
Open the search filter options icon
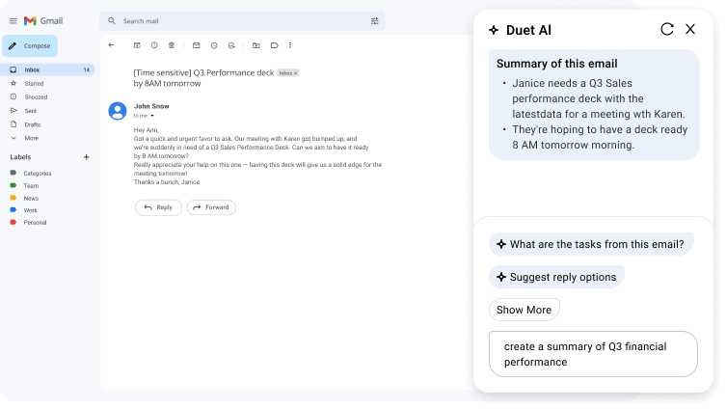[x=375, y=21]
